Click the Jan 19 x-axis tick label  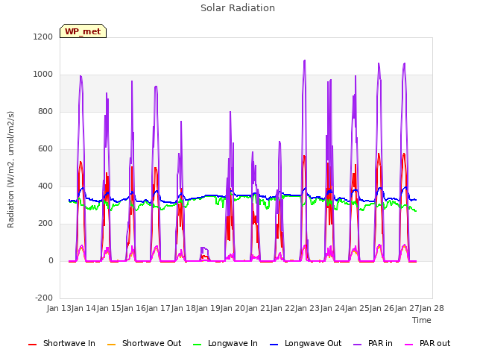(208, 308)
